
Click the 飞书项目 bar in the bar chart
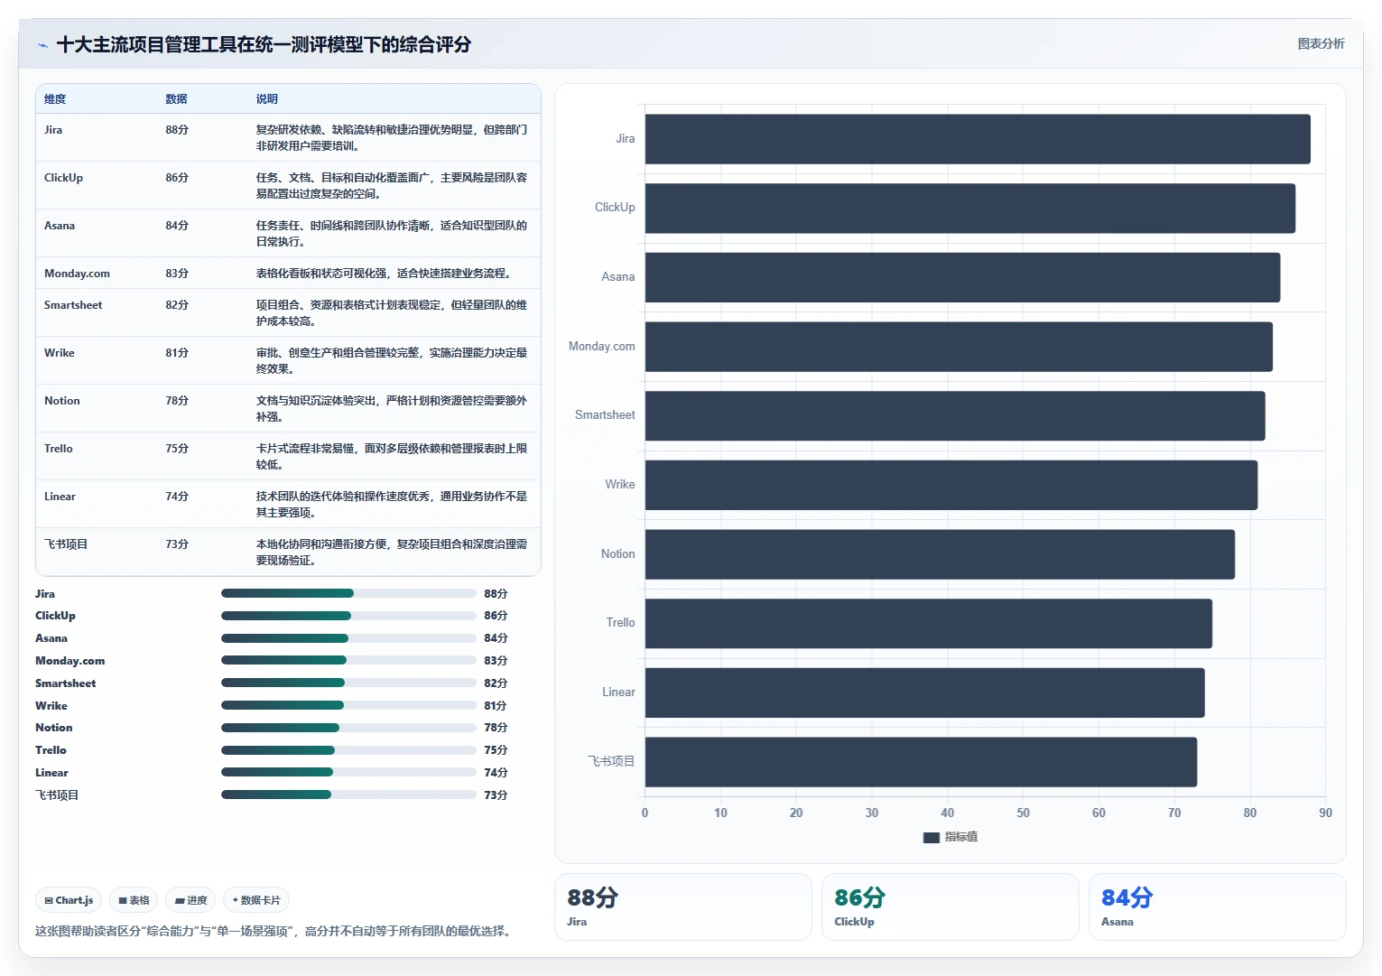(921, 762)
